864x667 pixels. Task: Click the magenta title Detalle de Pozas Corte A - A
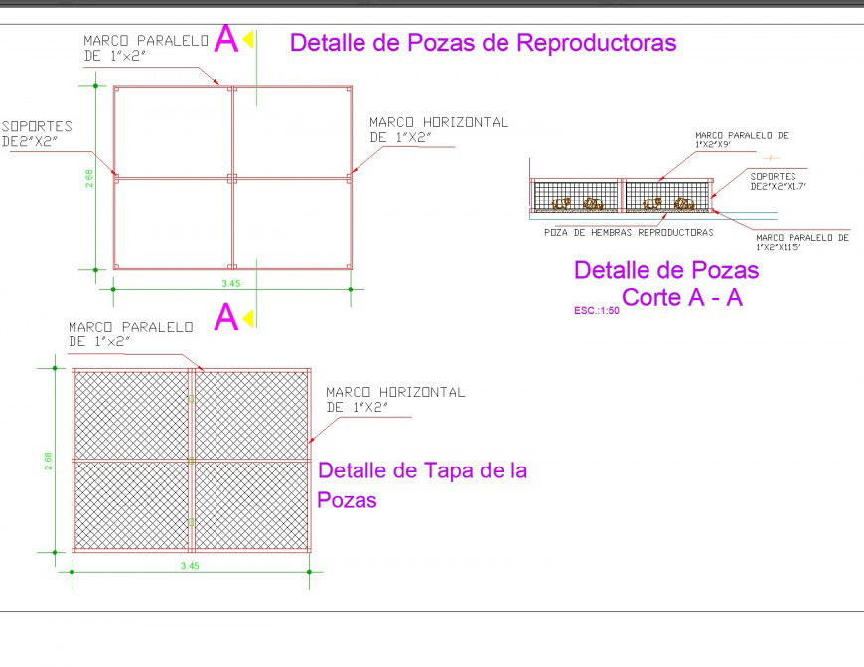(665, 283)
